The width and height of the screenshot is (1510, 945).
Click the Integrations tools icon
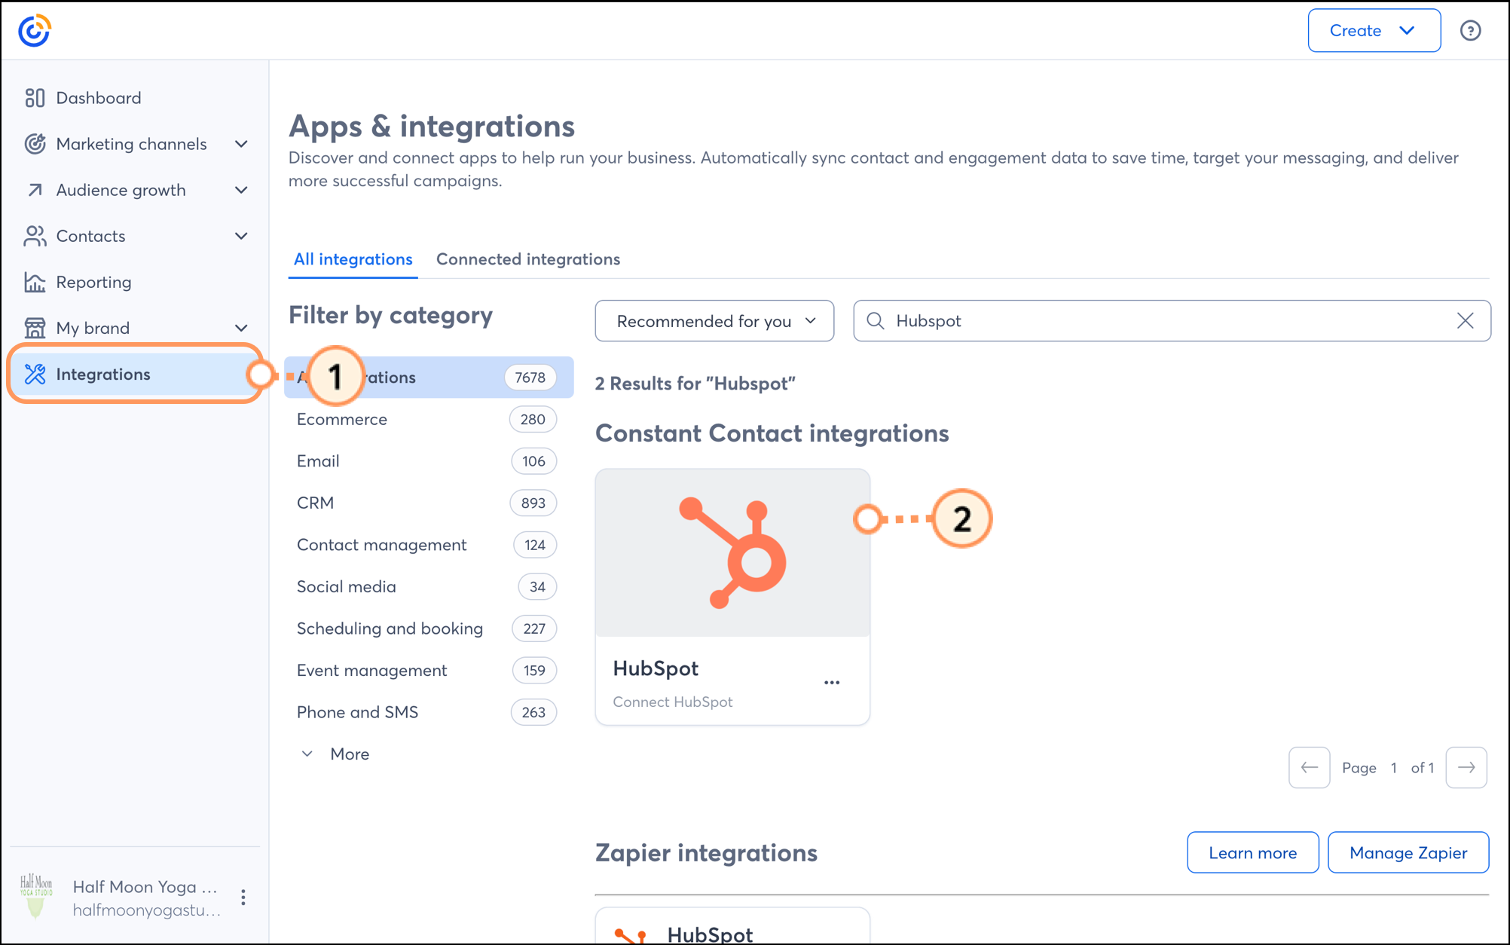click(x=35, y=374)
